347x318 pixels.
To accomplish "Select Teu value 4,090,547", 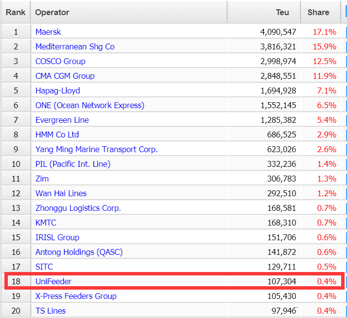I will point(278,32).
